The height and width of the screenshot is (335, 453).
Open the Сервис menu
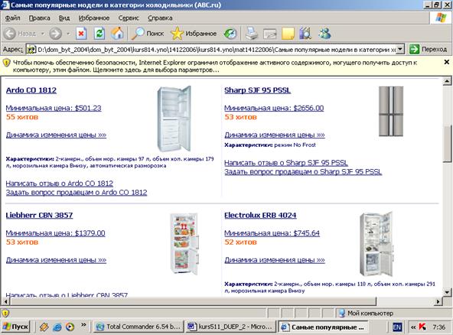pos(129,18)
